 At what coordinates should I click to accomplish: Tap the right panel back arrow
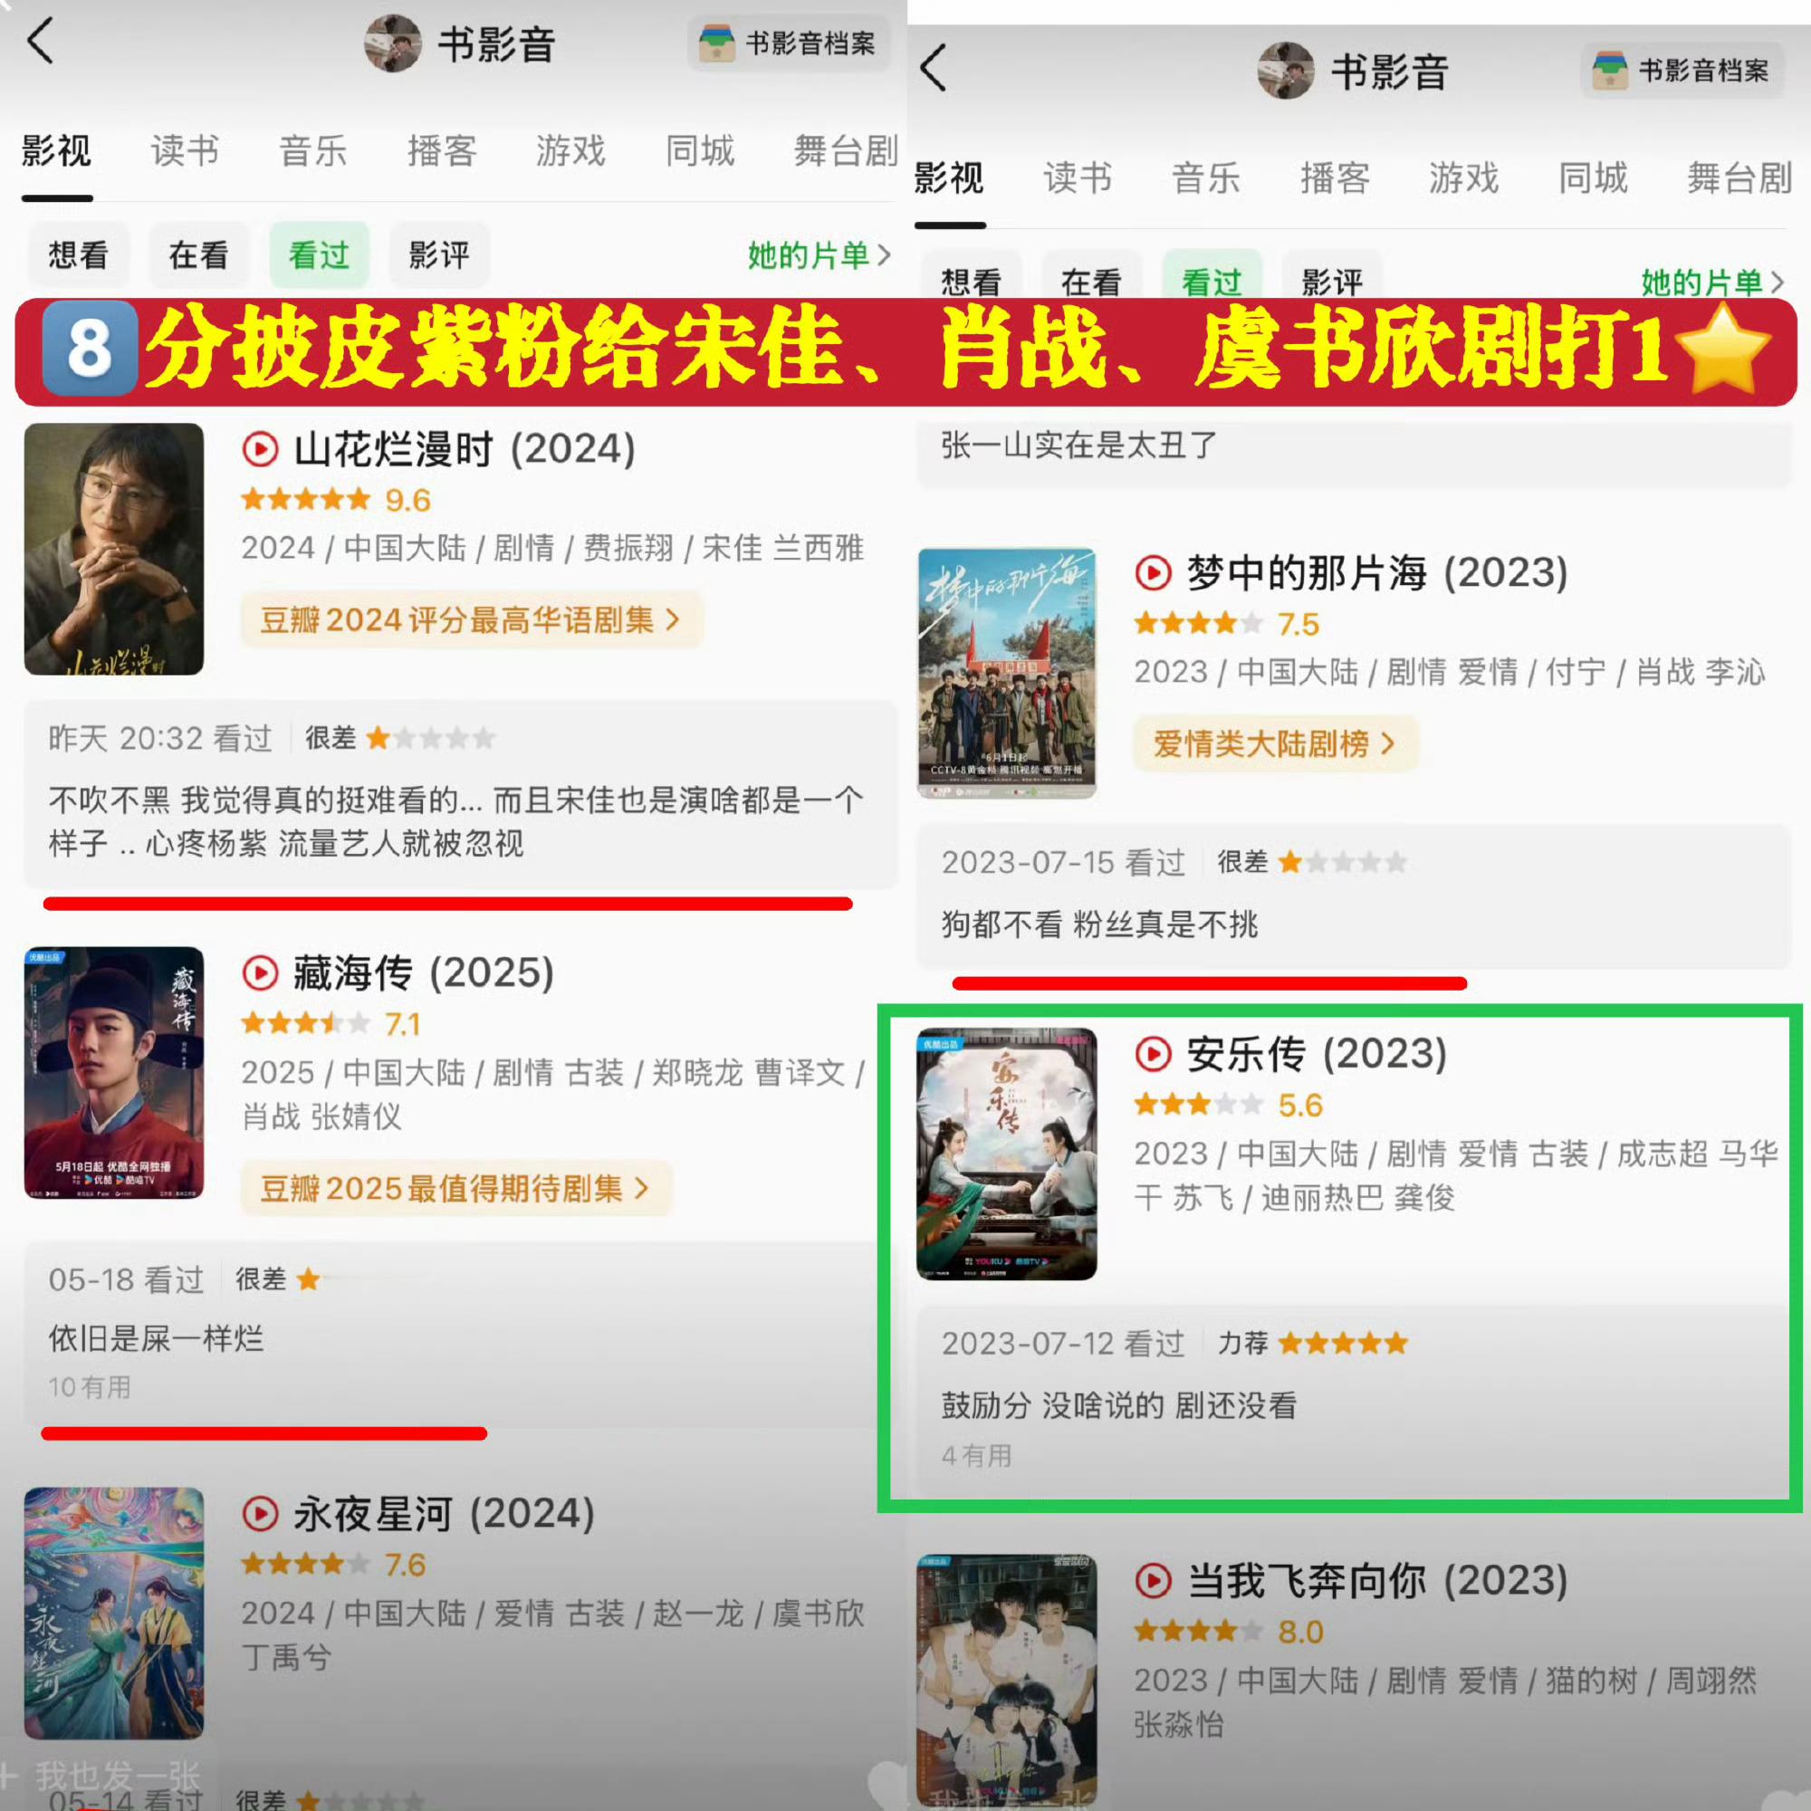934,69
